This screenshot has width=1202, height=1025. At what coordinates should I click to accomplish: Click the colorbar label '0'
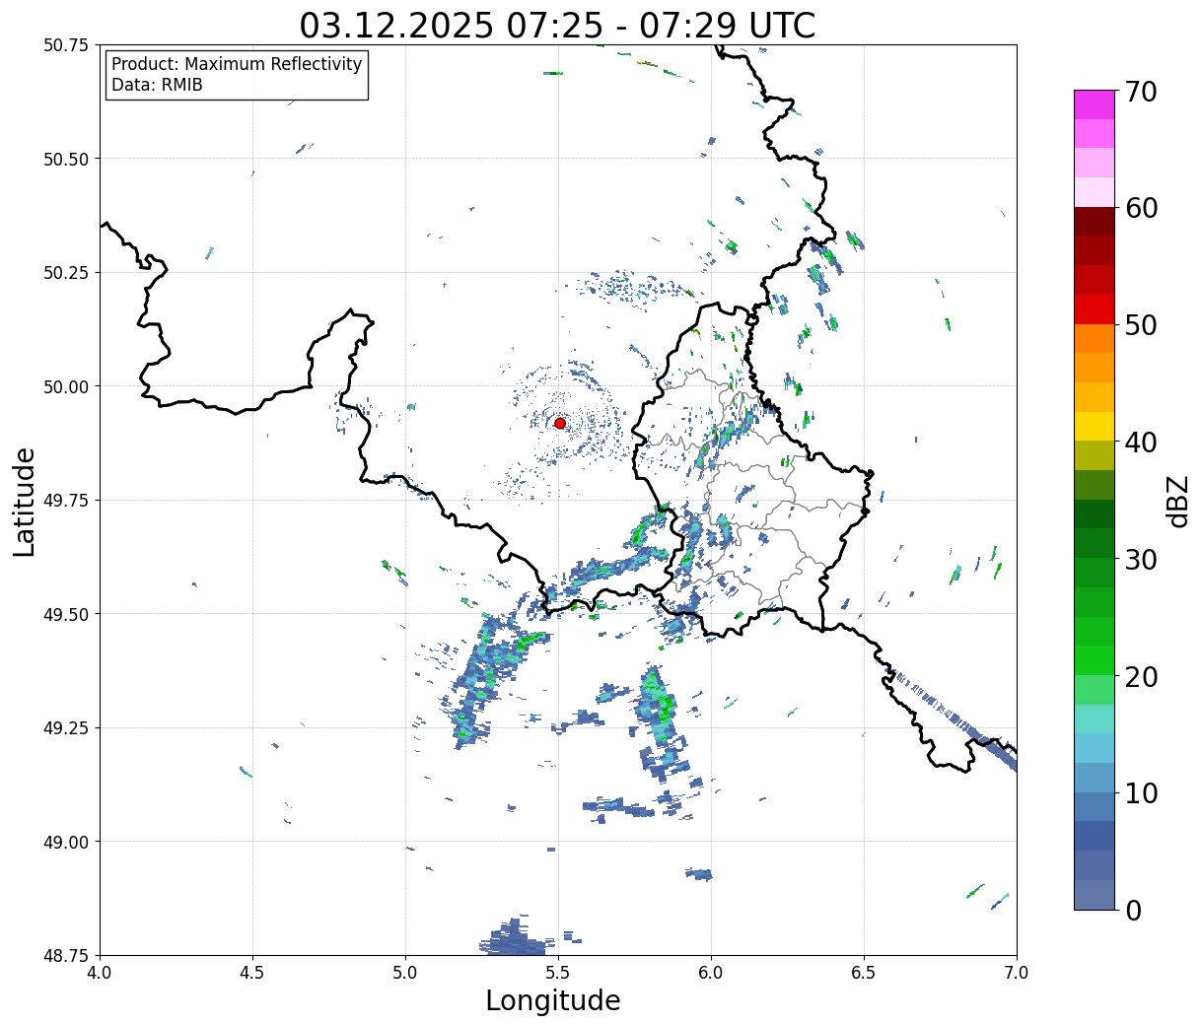pyautogui.click(x=1132, y=911)
